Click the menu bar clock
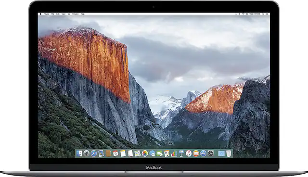Image resolution: width=308 pixels, height=177 pixels. point(255,14)
